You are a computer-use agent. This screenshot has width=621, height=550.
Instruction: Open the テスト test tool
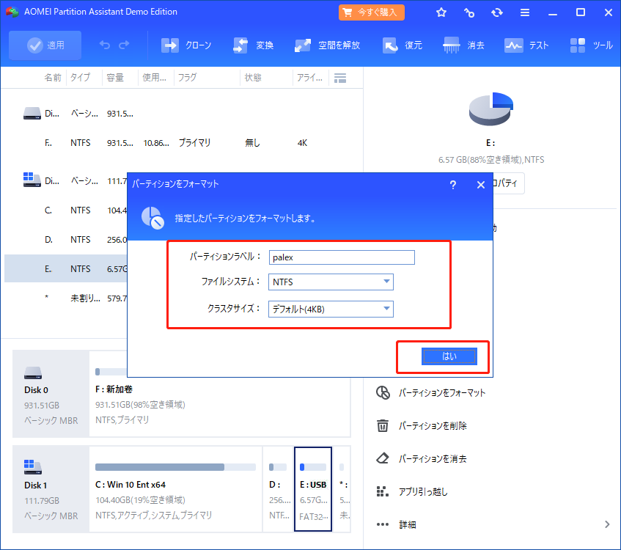(526, 45)
